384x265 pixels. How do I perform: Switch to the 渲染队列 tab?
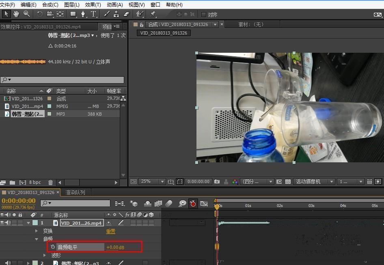pos(75,192)
